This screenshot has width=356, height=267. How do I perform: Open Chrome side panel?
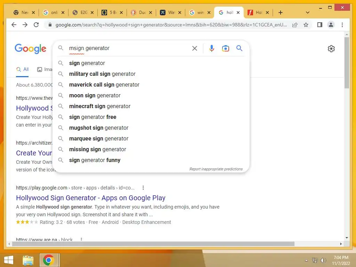(x=320, y=25)
